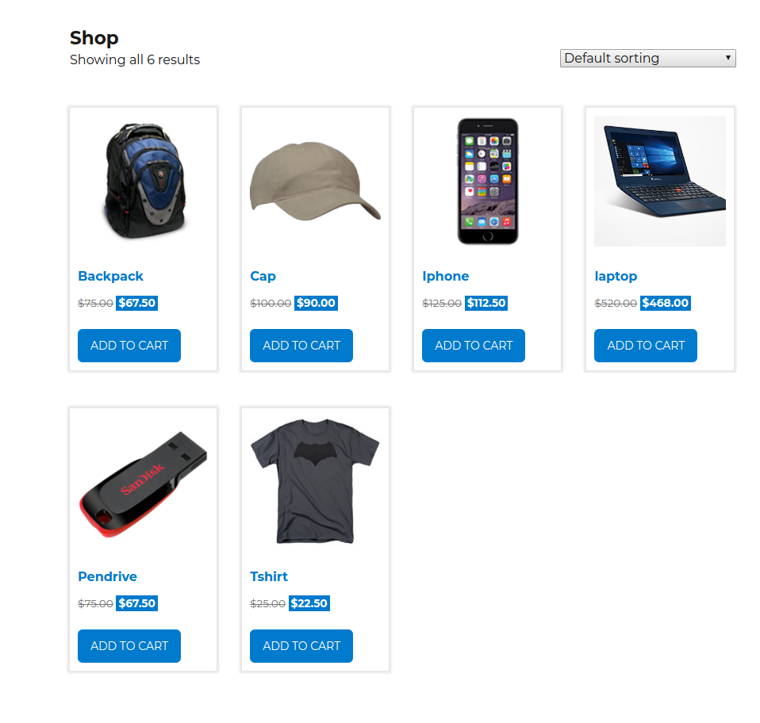Click the Cap product image
The width and height of the screenshot is (760, 723).
(x=316, y=181)
